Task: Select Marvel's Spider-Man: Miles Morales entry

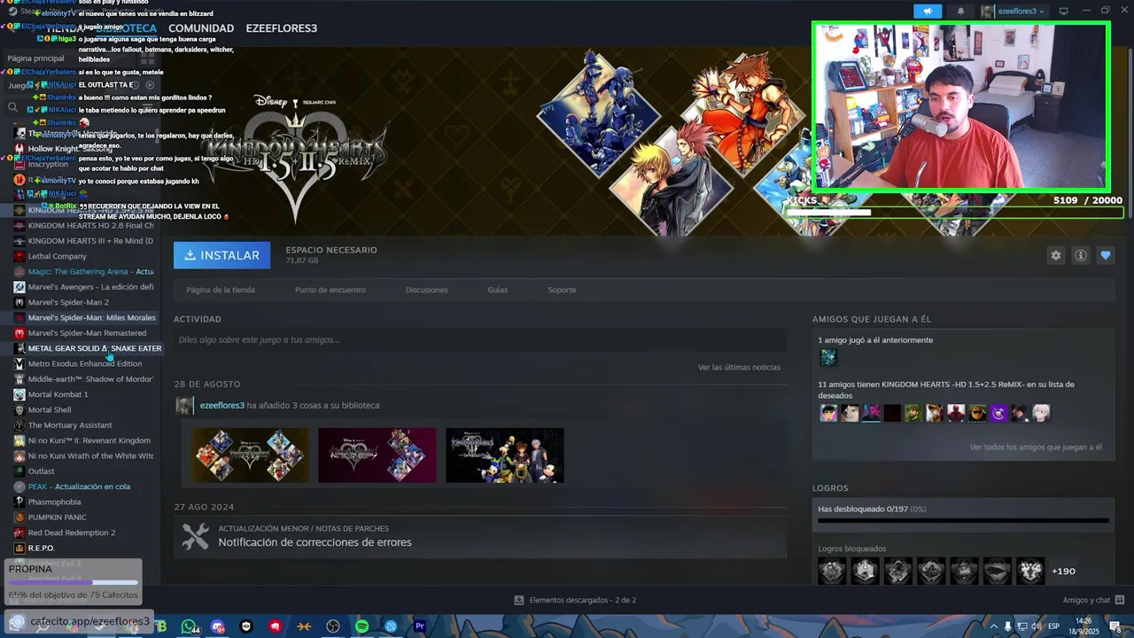Action: [x=91, y=317]
